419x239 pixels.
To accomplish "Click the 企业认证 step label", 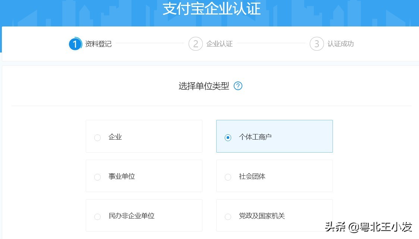I will tap(219, 44).
